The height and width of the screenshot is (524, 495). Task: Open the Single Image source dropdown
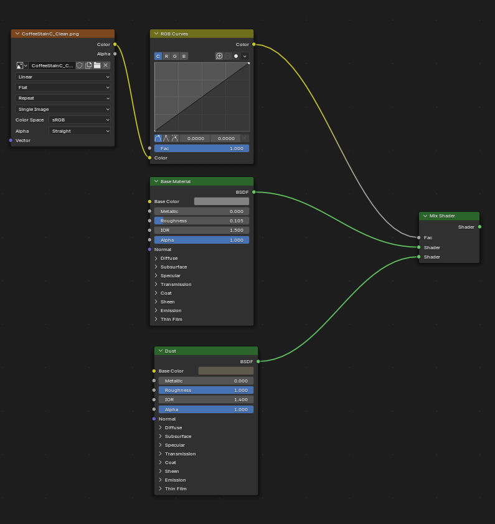click(x=63, y=109)
